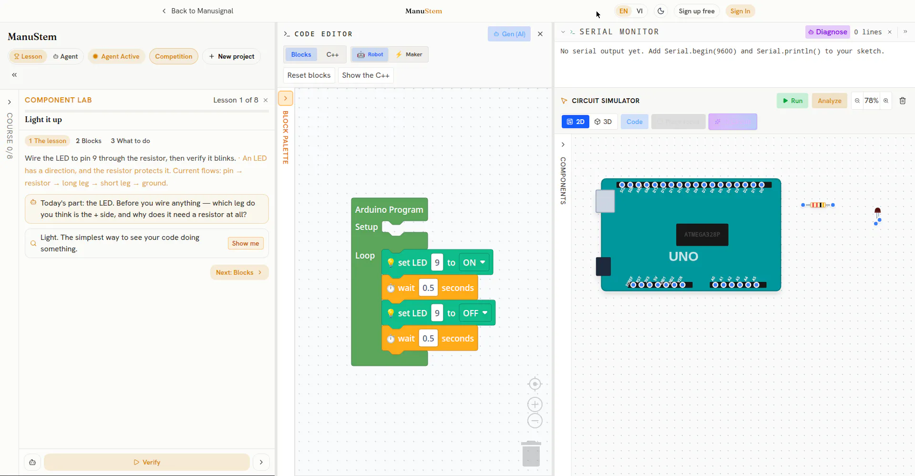The image size is (915, 476).
Task: Click the ATMEGA328P chip on the Arduino UNO
Action: pyautogui.click(x=702, y=235)
